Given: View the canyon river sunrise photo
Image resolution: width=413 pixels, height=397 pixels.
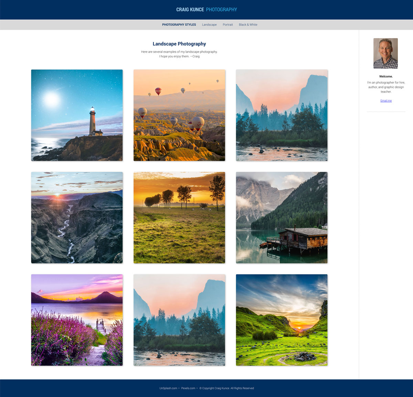Looking at the screenshot, I should point(77,218).
